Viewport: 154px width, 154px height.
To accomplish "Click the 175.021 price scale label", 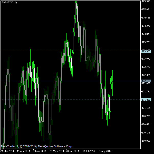I will [146, 9].
